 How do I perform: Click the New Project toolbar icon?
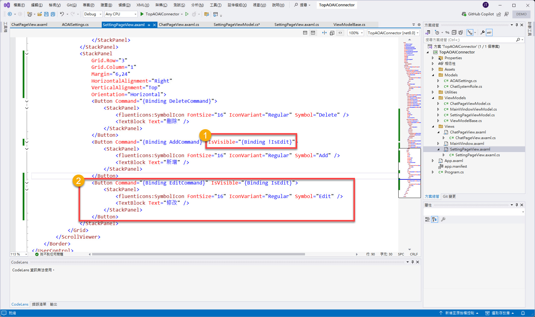tap(30, 14)
